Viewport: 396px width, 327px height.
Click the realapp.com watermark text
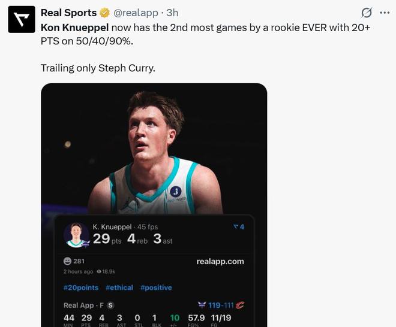coord(220,261)
